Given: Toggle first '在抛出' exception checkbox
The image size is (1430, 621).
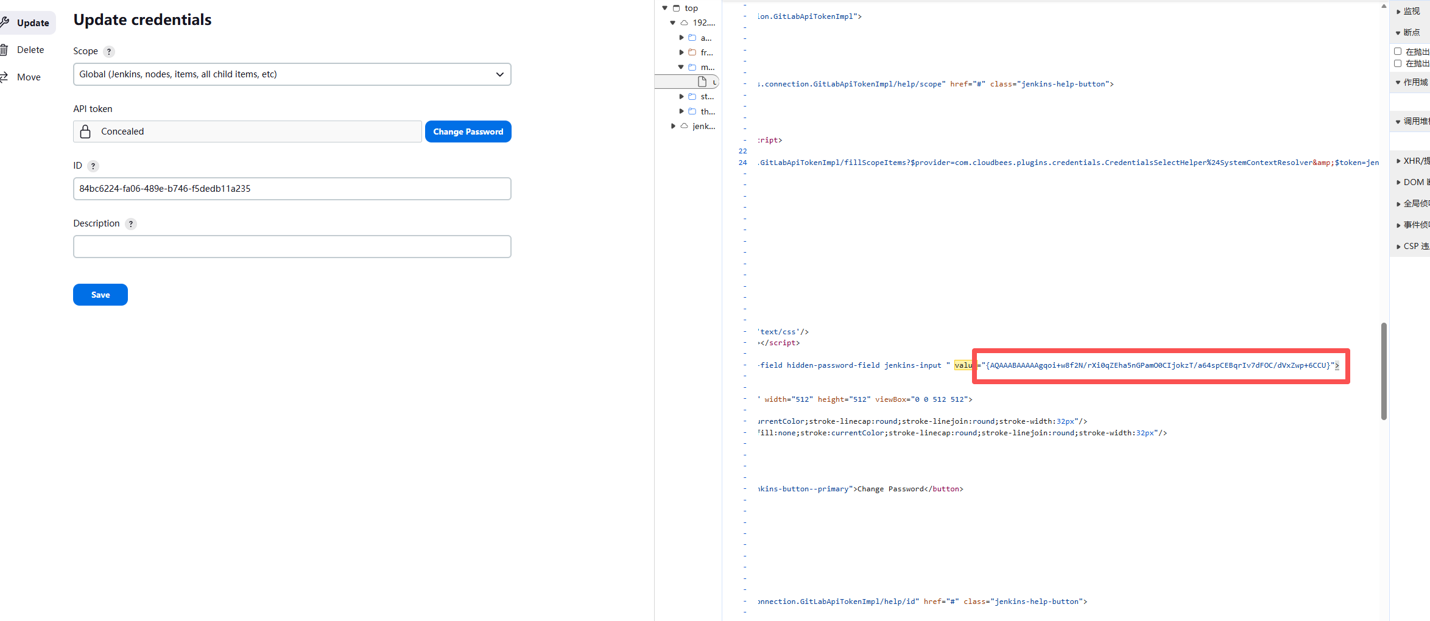Looking at the screenshot, I should (1398, 51).
